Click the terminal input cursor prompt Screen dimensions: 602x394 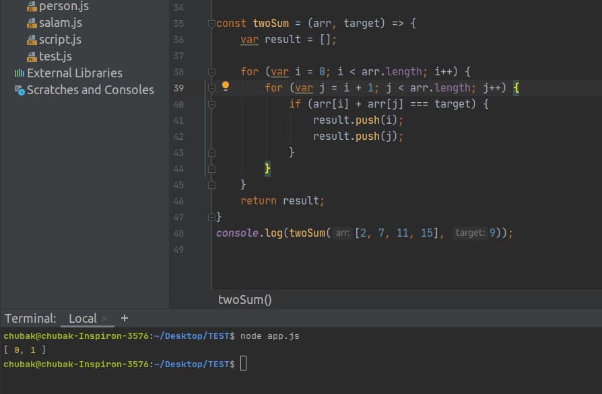[x=243, y=363]
